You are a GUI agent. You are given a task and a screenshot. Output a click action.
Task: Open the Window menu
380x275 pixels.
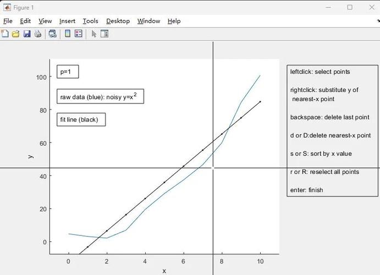pyautogui.click(x=148, y=21)
